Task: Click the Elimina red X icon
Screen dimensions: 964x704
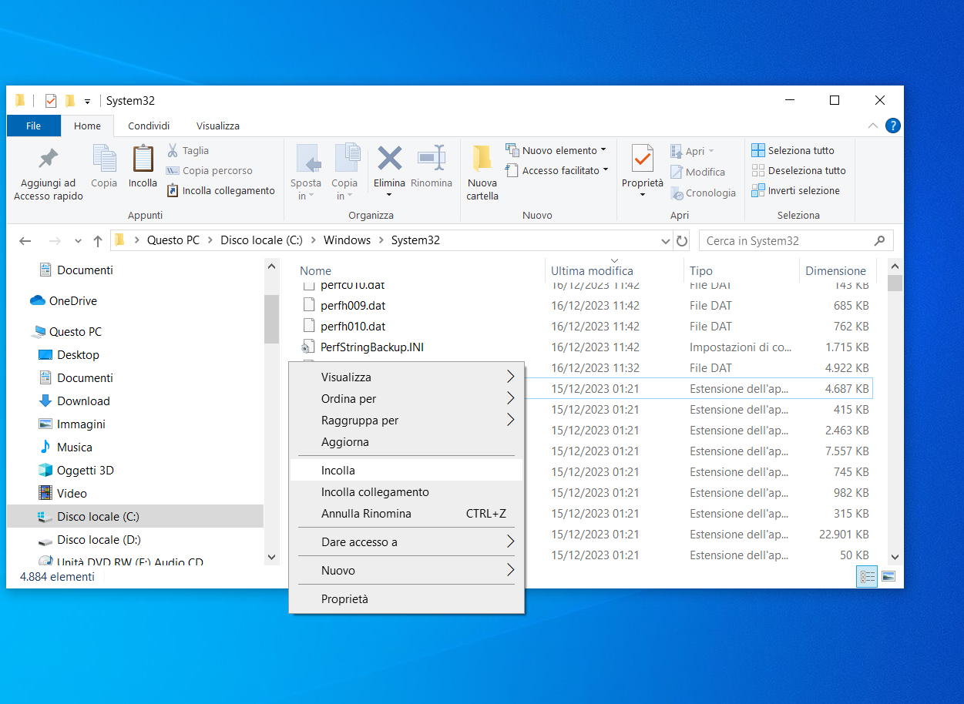Action: tap(389, 159)
